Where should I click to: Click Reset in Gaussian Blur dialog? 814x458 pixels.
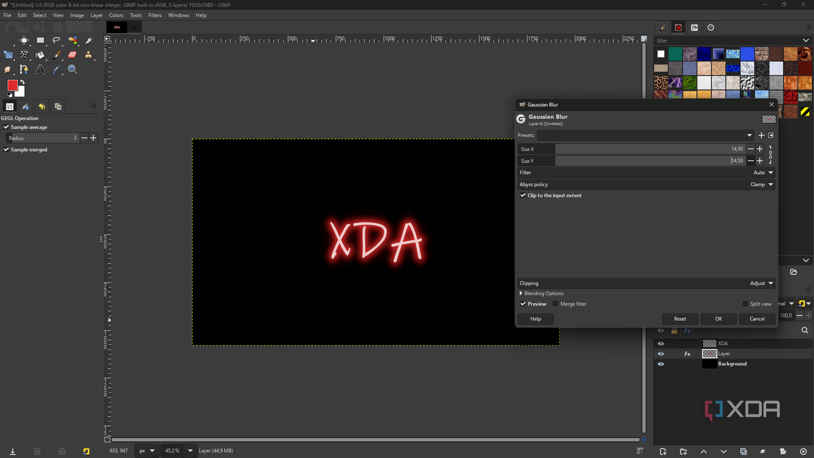[x=680, y=319]
